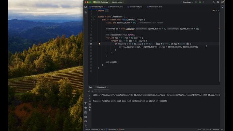Image resolution: width=233 pixels, height=131 pixels.
Task: Click the CodeDraw constructor call
Action: tap(130, 29)
